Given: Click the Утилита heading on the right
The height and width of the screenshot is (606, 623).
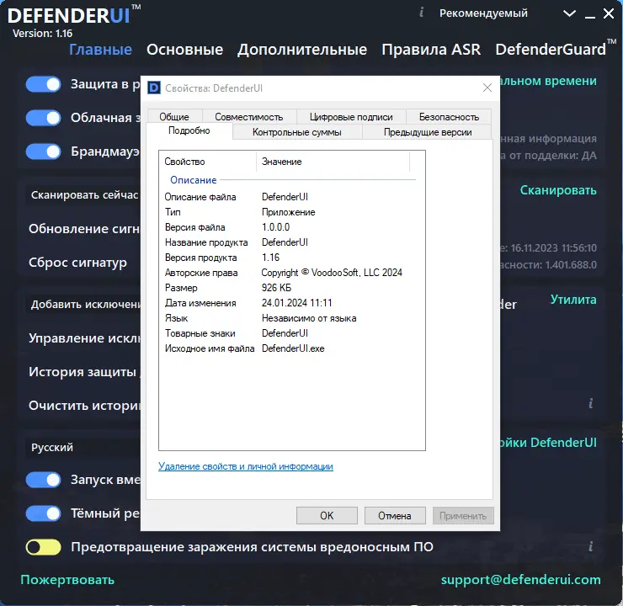Looking at the screenshot, I should (573, 300).
